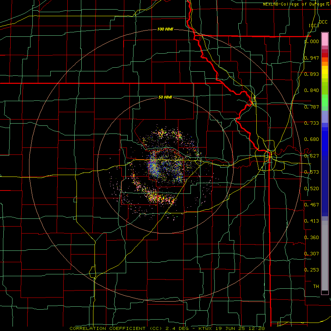
Task: Click the 0.787 legend value
Action: (x=312, y=107)
